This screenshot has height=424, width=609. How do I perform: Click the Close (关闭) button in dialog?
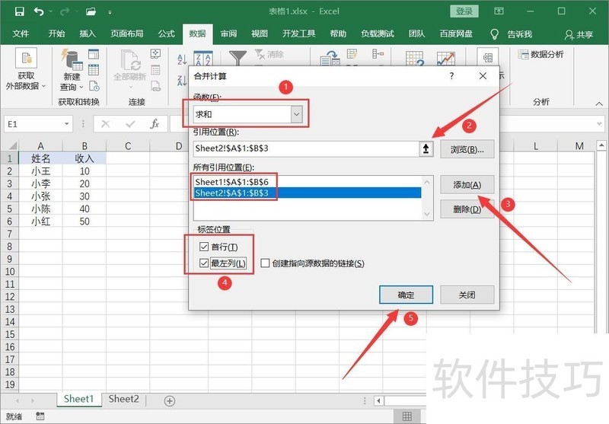tap(467, 295)
